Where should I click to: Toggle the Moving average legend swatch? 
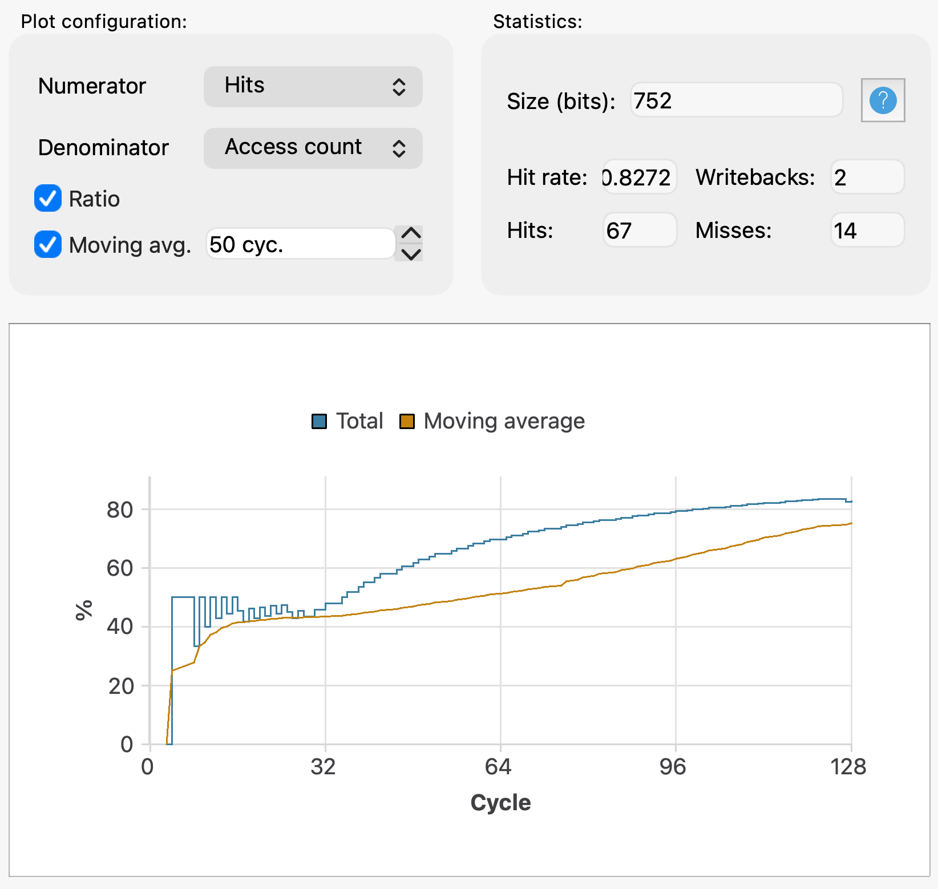point(407,422)
